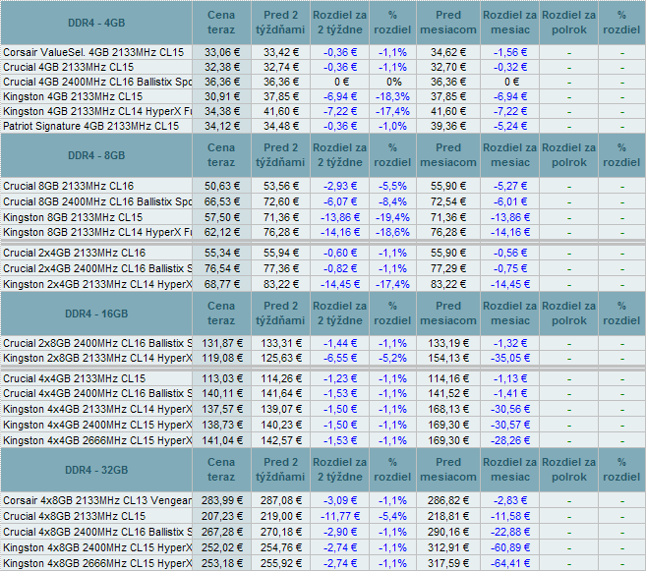Click the 77,29 € month-ago price
The width and height of the screenshot is (646, 571).
(448, 268)
